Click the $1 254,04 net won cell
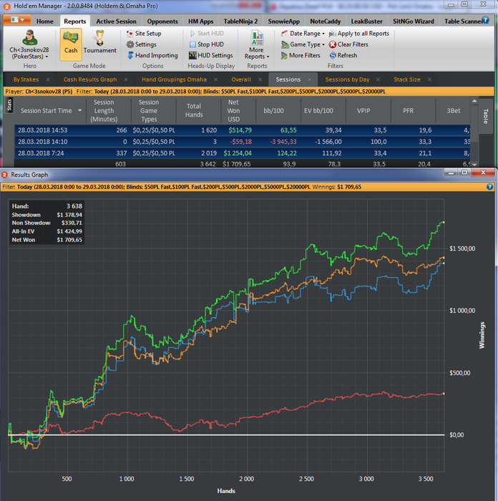 coord(238,153)
